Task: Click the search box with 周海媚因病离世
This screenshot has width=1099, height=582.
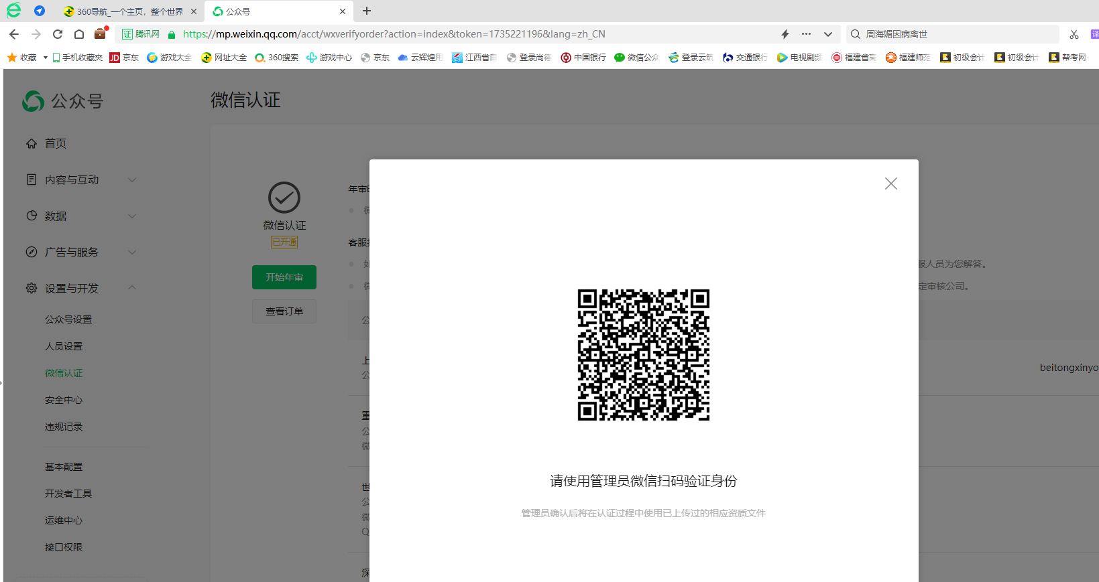Action: 952,34
